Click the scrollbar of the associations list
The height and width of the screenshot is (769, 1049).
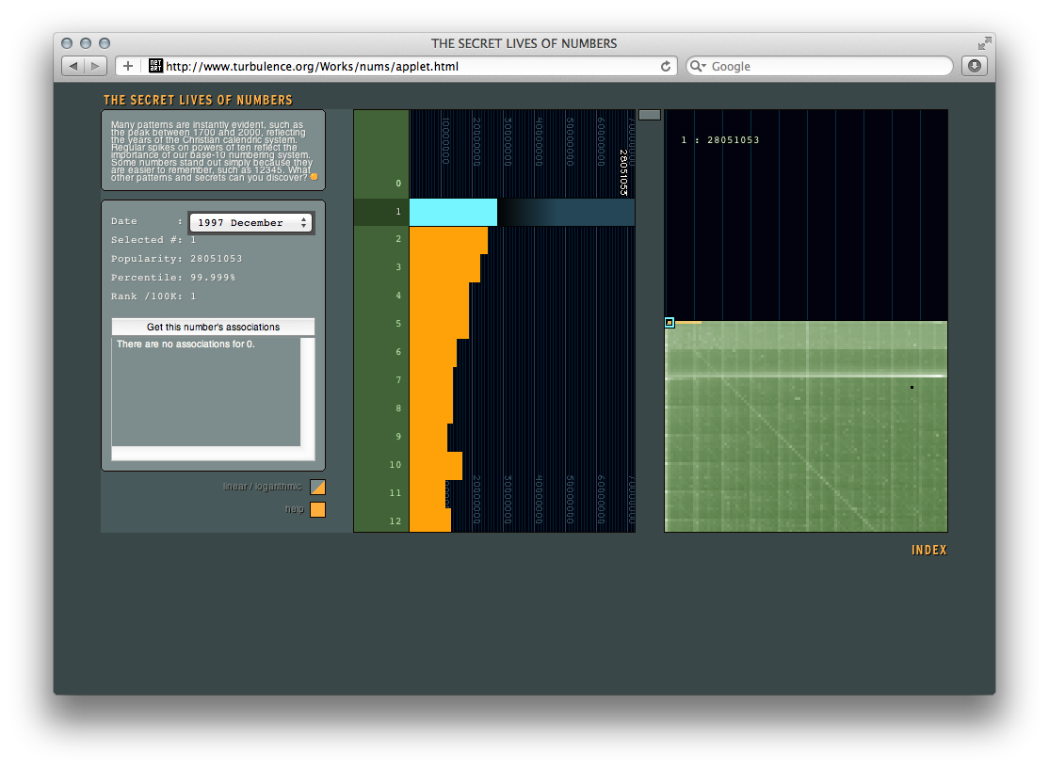(307, 391)
